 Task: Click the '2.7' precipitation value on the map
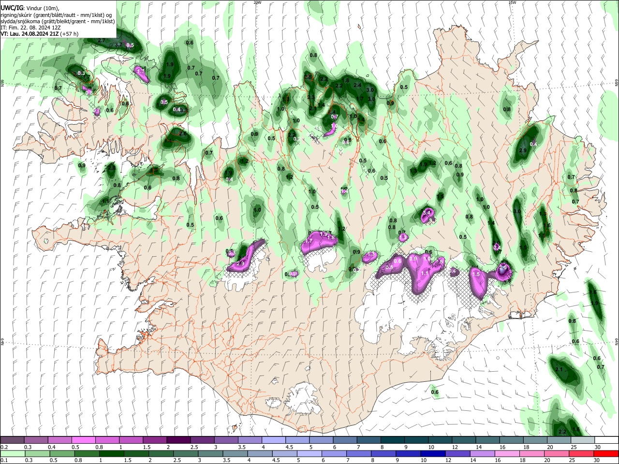coord(102,40)
